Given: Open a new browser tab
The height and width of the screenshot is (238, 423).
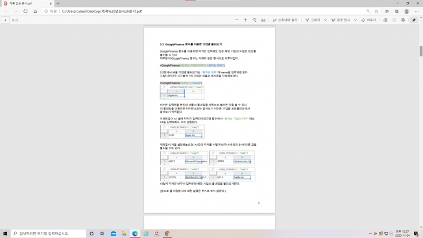Looking at the screenshot, I should [58, 3].
